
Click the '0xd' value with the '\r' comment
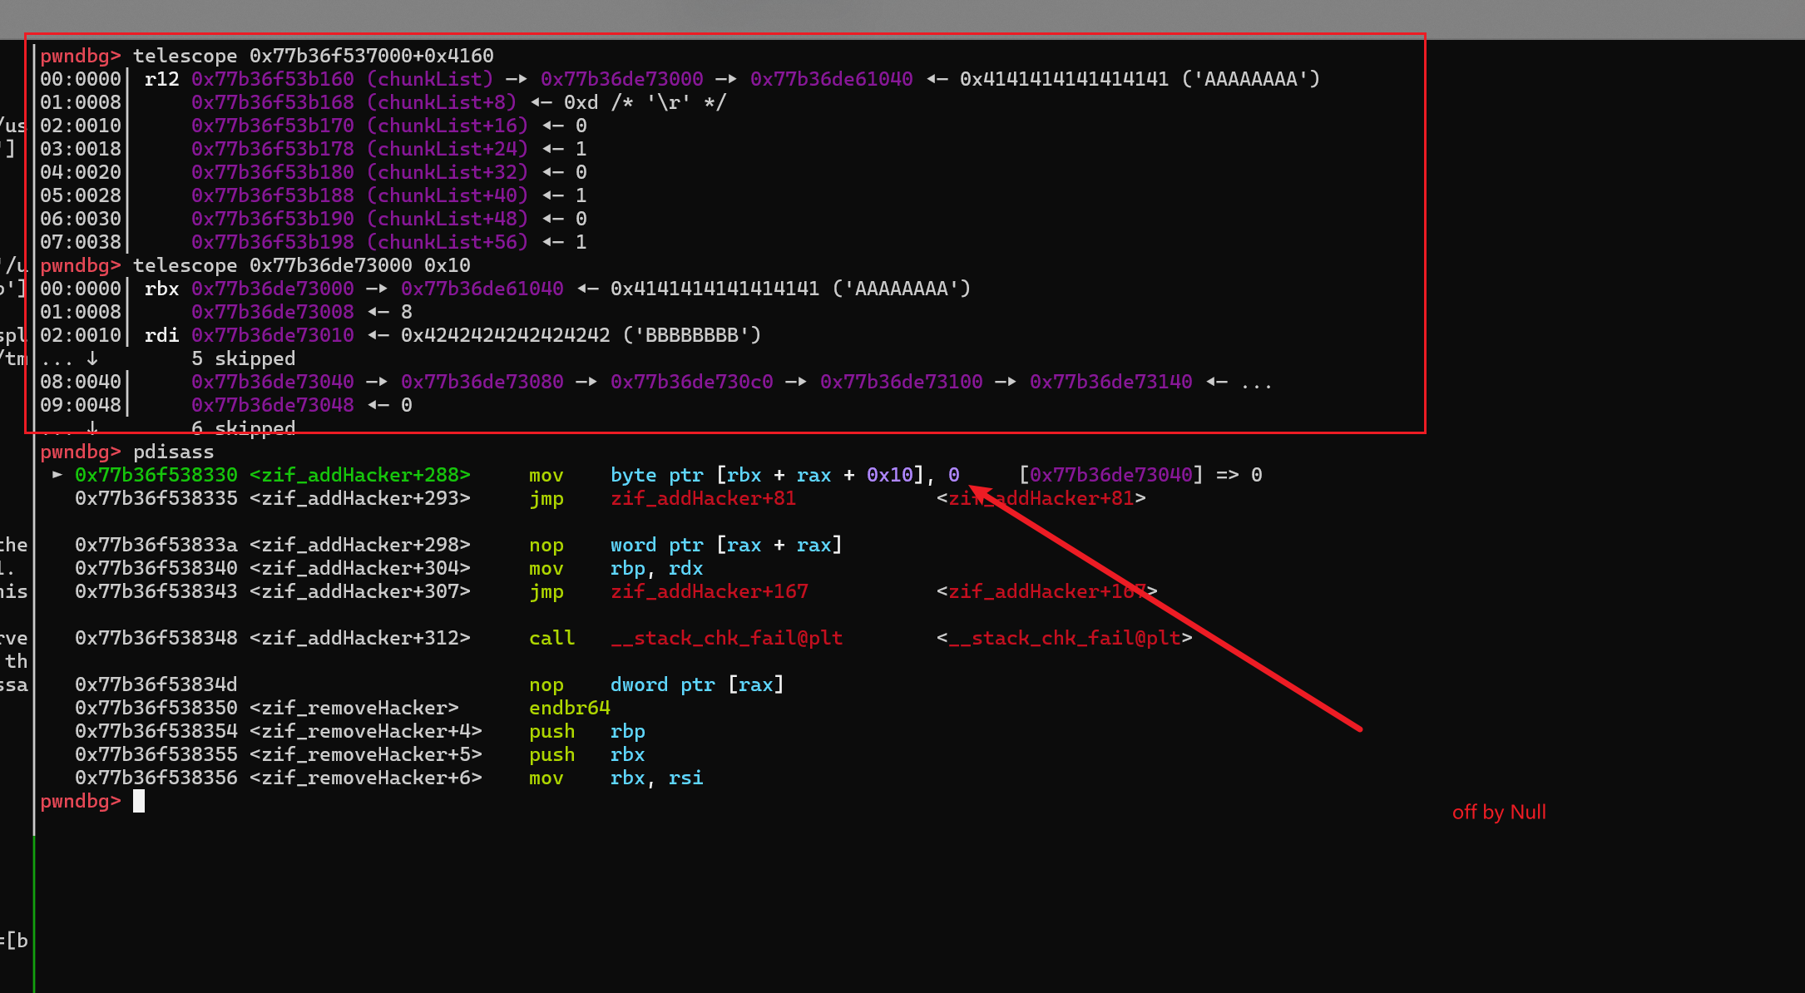[581, 102]
